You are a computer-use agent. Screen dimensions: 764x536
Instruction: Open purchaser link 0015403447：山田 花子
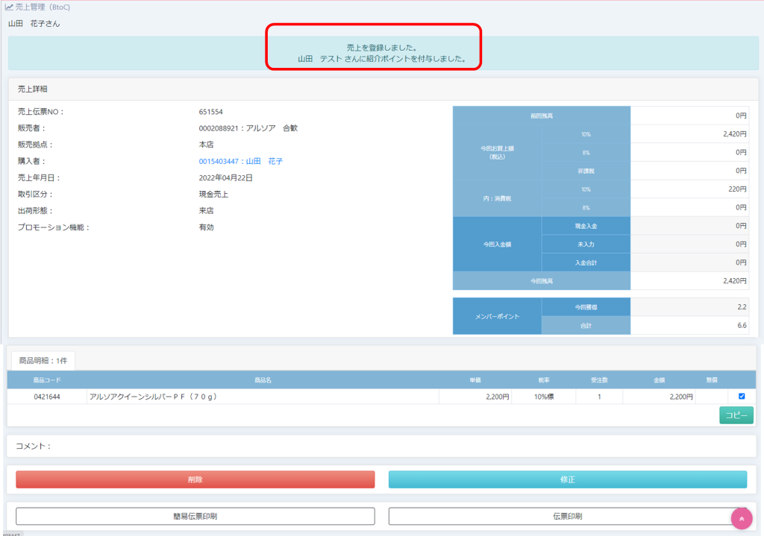click(240, 161)
